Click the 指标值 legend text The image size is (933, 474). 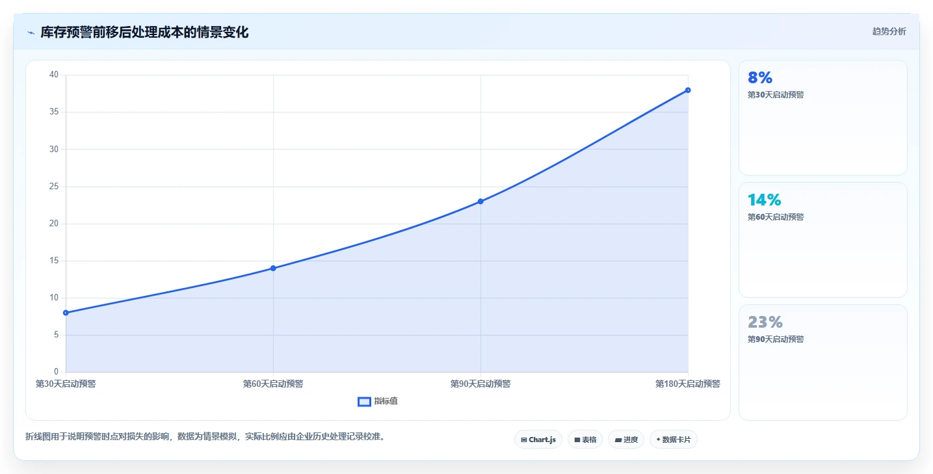[386, 402]
